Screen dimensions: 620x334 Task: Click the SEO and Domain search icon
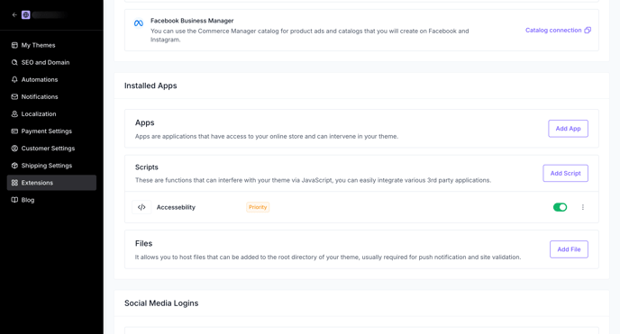point(14,62)
